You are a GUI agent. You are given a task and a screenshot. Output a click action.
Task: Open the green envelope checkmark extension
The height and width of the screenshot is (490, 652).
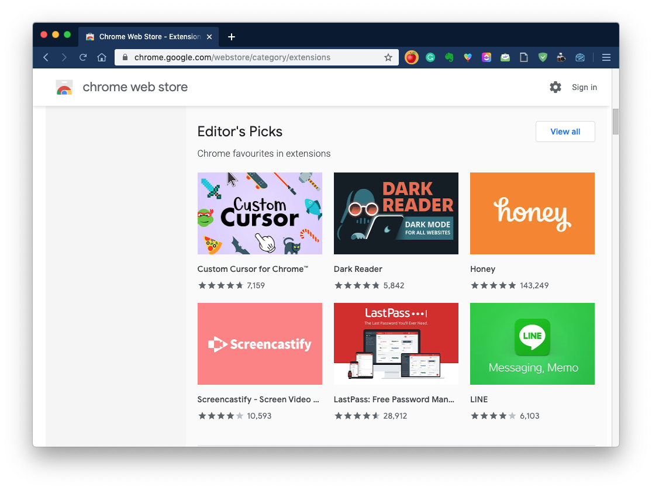[x=505, y=57]
